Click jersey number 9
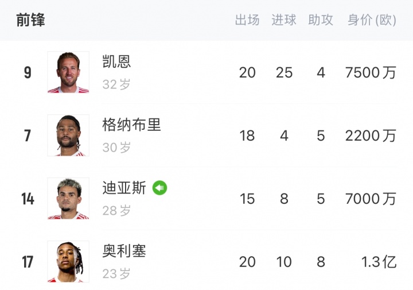 pos(28,73)
